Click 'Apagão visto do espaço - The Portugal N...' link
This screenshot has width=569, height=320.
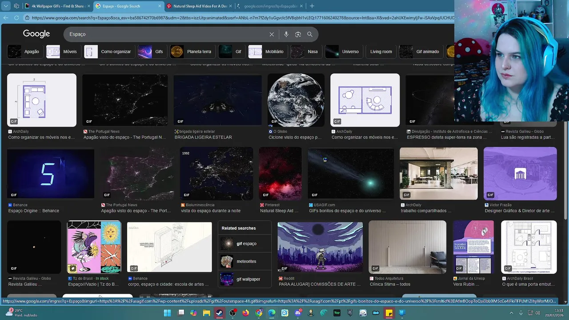click(124, 137)
